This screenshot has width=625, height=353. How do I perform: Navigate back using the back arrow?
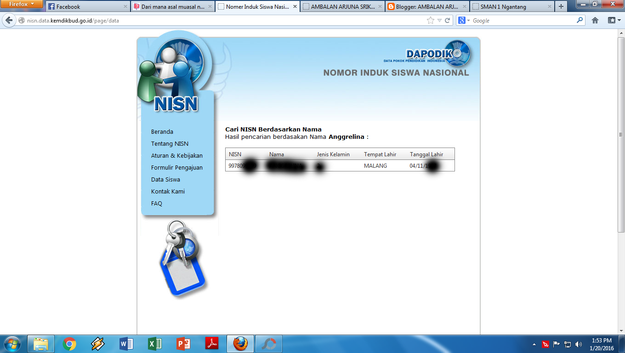[x=8, y=20]
